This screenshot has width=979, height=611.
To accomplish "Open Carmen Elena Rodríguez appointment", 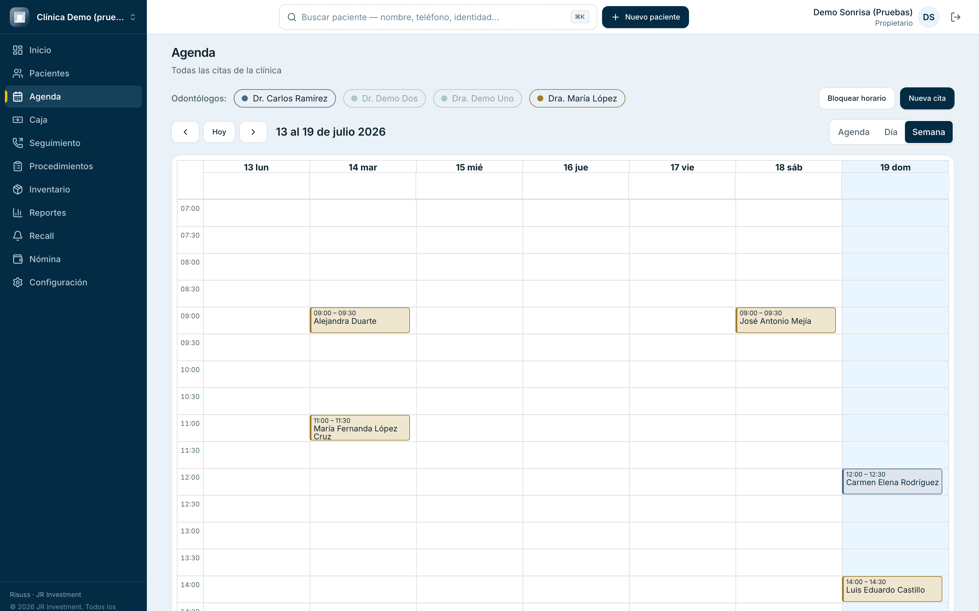I will click(892, 481).
